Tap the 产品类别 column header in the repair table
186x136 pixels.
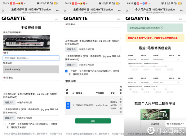click(100, 93)
